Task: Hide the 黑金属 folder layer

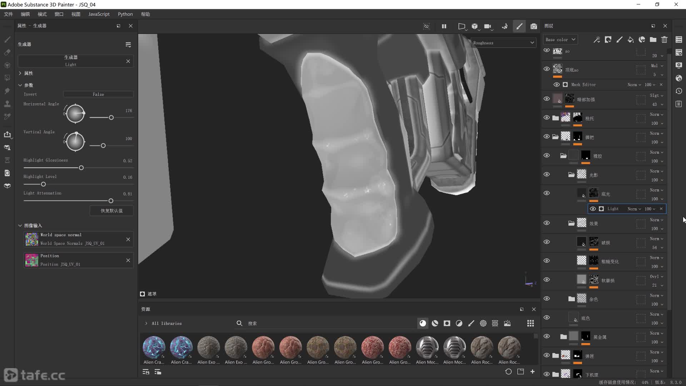Action: [x=547, y=336]
